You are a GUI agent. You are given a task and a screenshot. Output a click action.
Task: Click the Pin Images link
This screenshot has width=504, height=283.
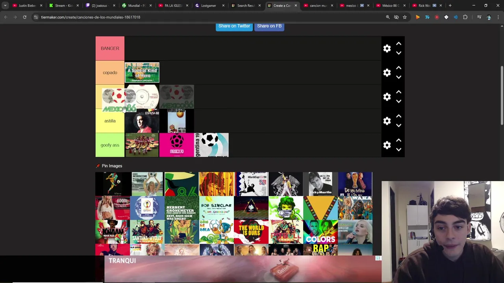112,166
